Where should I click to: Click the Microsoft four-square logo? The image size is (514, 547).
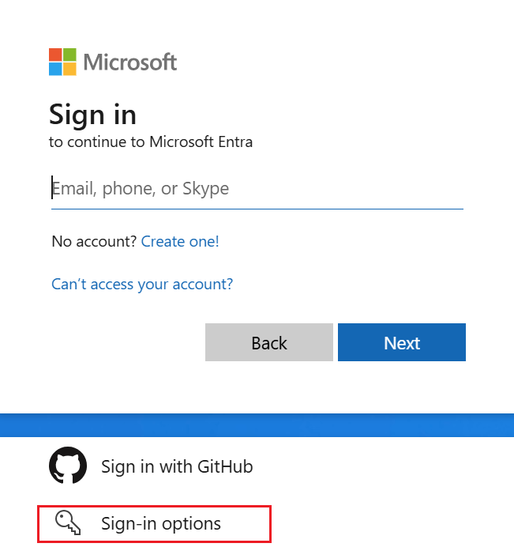62,62
